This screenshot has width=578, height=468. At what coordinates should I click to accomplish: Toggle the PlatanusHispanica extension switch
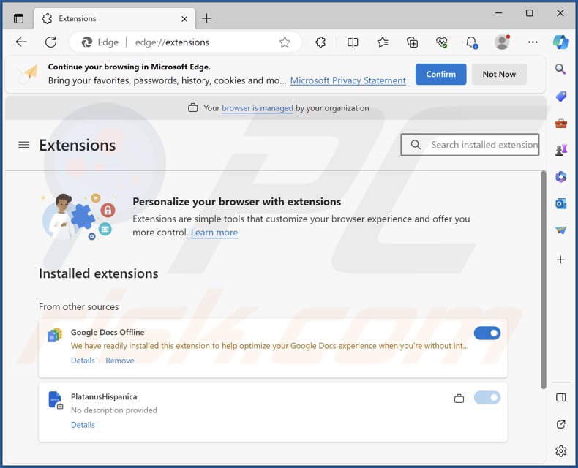487,398
